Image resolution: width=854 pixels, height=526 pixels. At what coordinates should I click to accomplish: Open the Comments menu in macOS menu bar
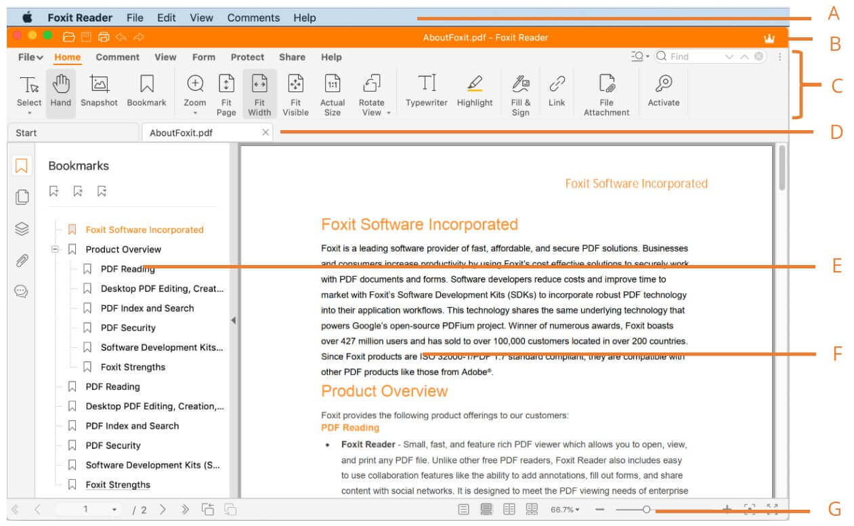(253, 18)
